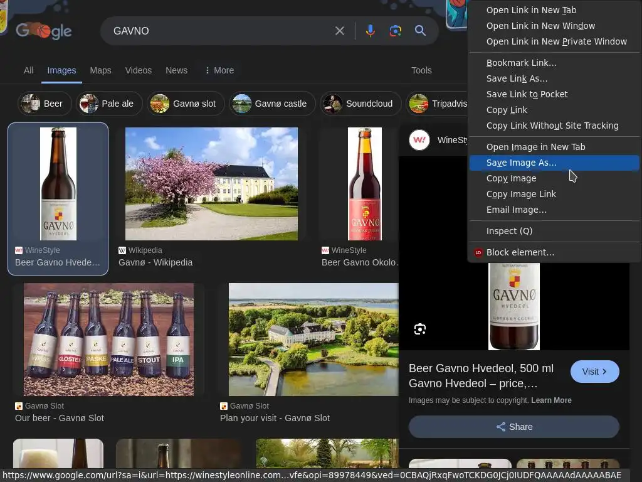Switch to the All results tab
Image resolution: width=642 pixels, height=482 pixels.
click(29, 70)
